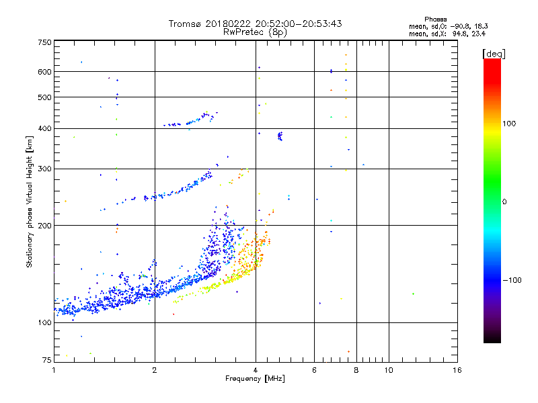Click the blue point cluster near 5 MHz, 380 km
The width and height of the screenshot is (538, 403).
(280, 136)
